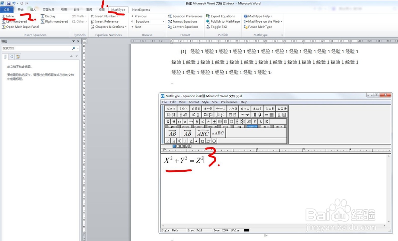Show page thumbnails view in navigation pane

[x=12, y=57]
